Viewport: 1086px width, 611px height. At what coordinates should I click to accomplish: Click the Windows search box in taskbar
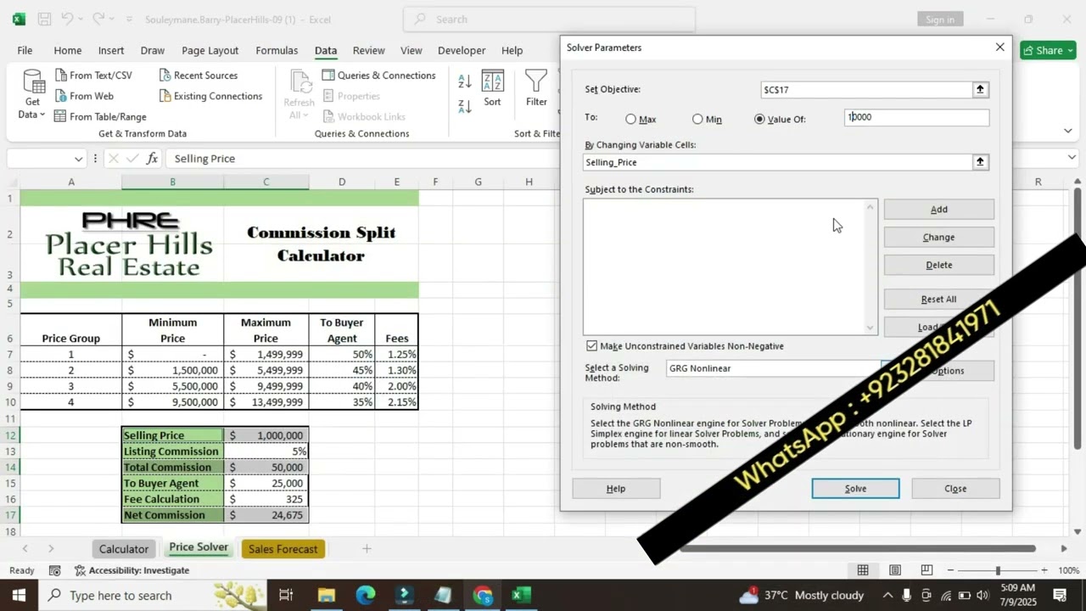coord(155,595)
